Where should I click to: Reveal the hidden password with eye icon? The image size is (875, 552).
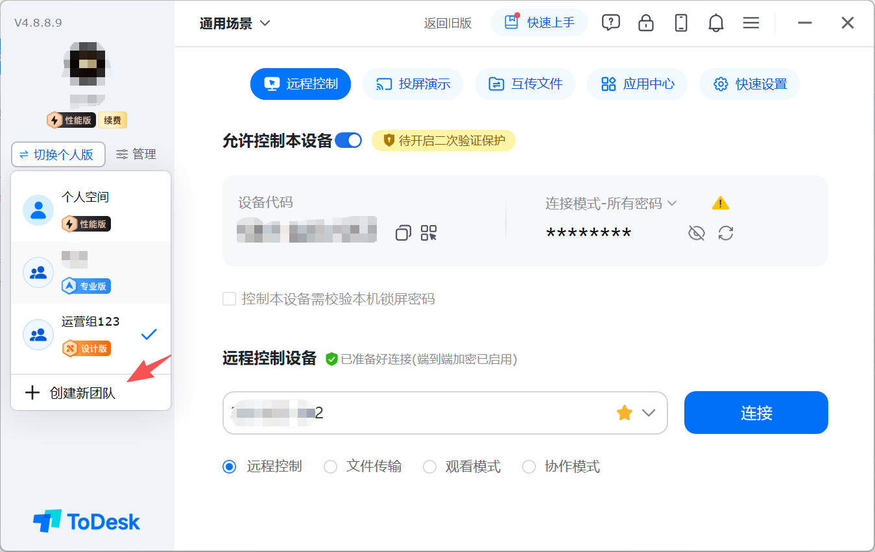coord(696,233)
